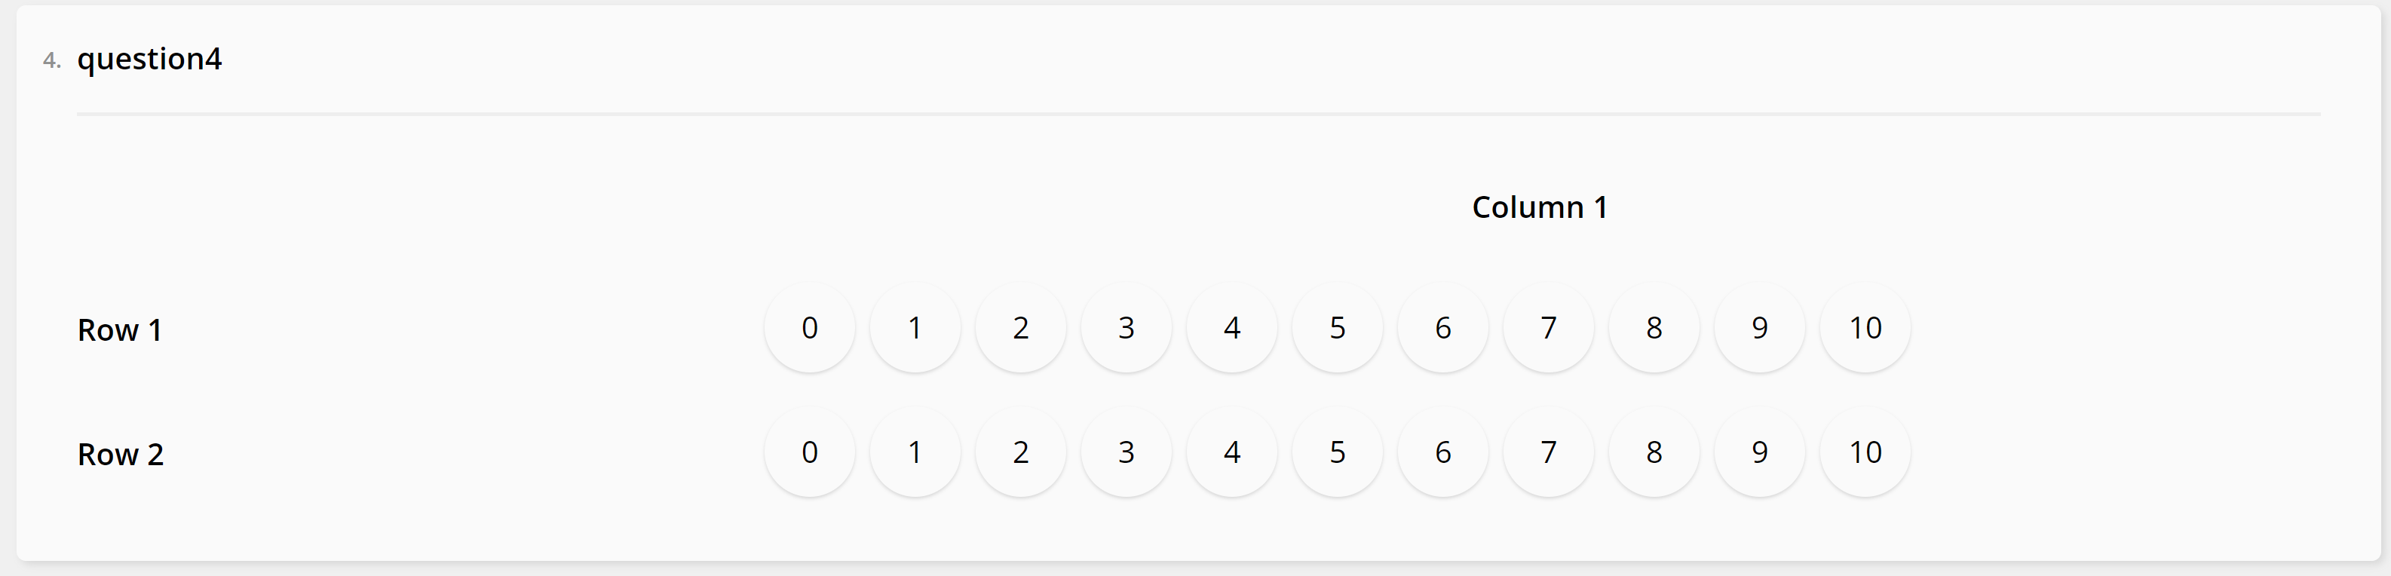This screenshot has height=576, width=2391.
Task: Select rating 0 in Row 2
Action: [x=809, y=452]
